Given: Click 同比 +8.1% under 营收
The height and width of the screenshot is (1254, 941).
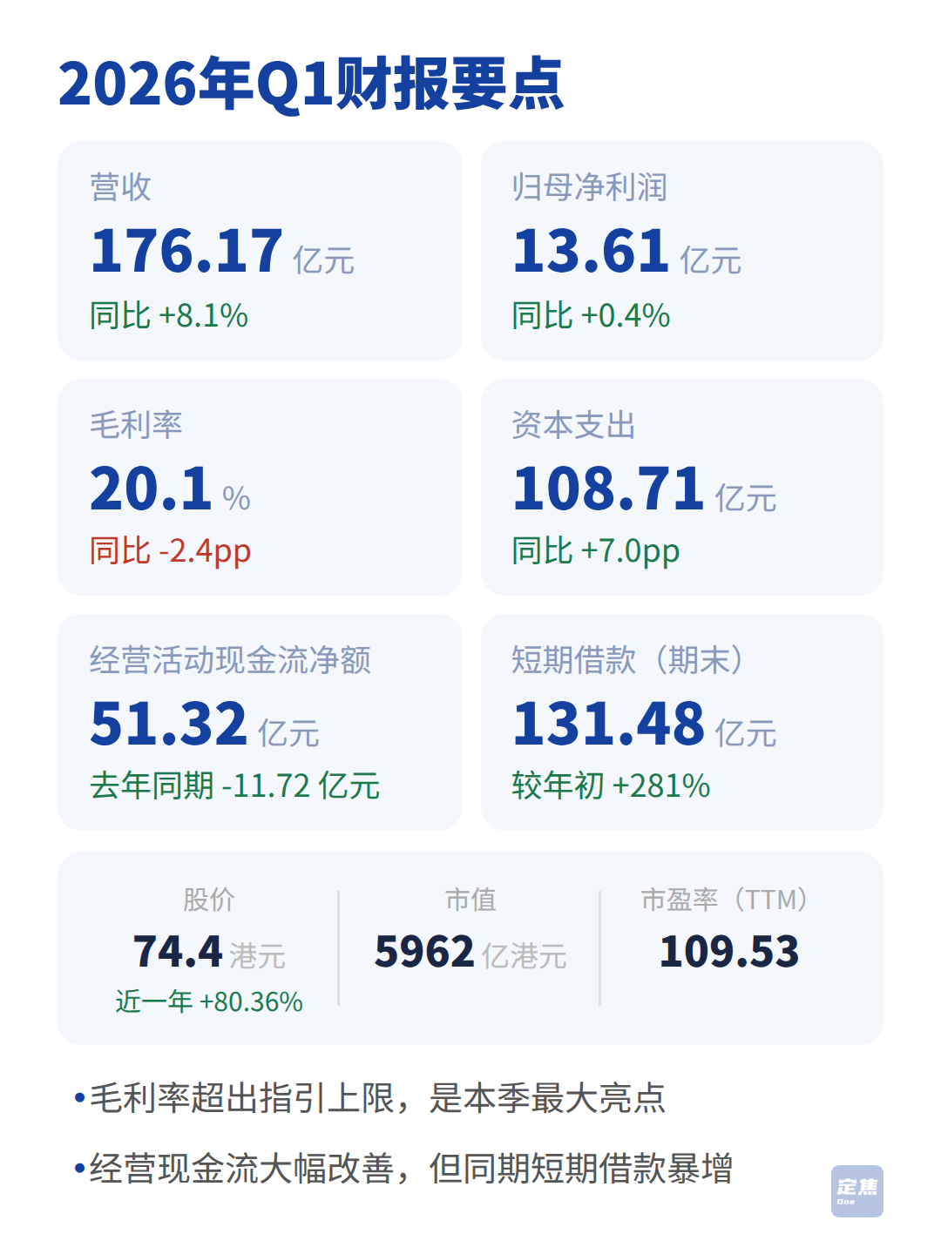Looking at the screenshot, I should tap(169, 315).
